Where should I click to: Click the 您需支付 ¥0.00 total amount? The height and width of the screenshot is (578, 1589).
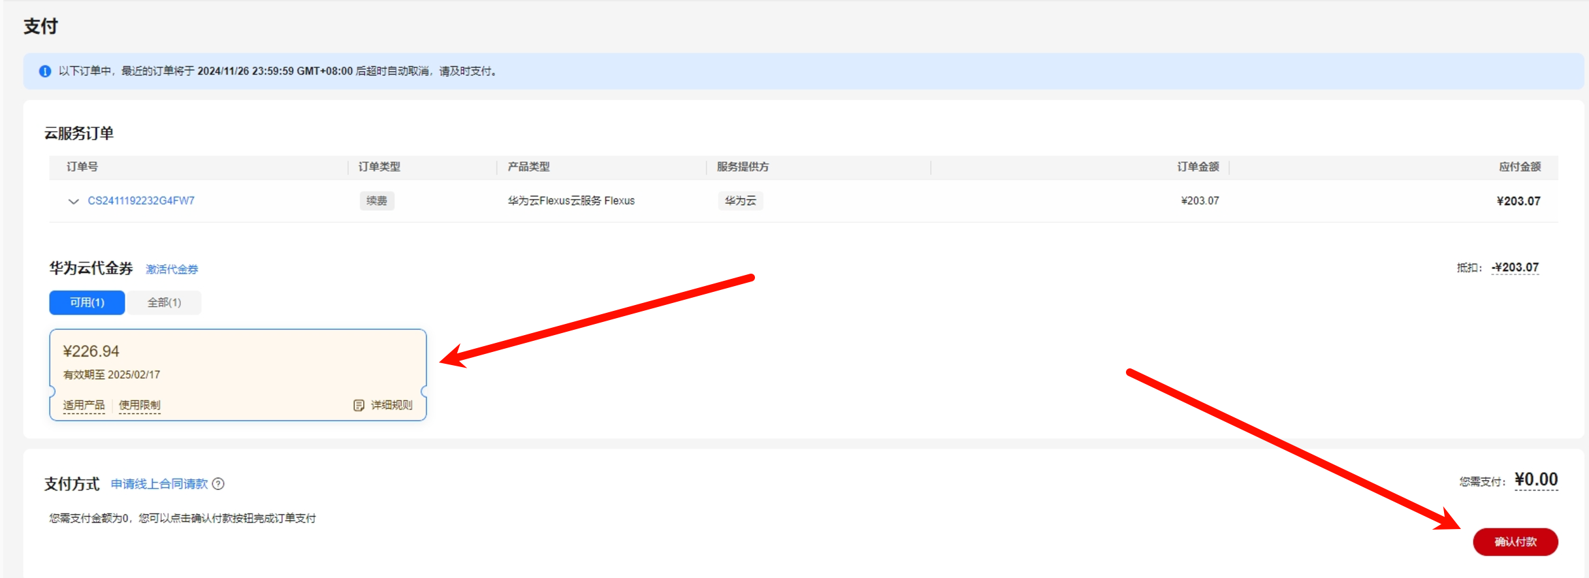1536,480
